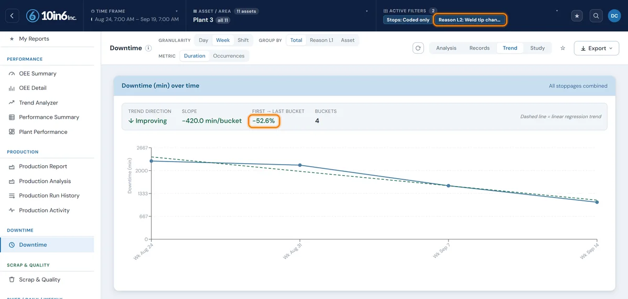
Task: Click the Production Run History icon
Action: (12, 196)
